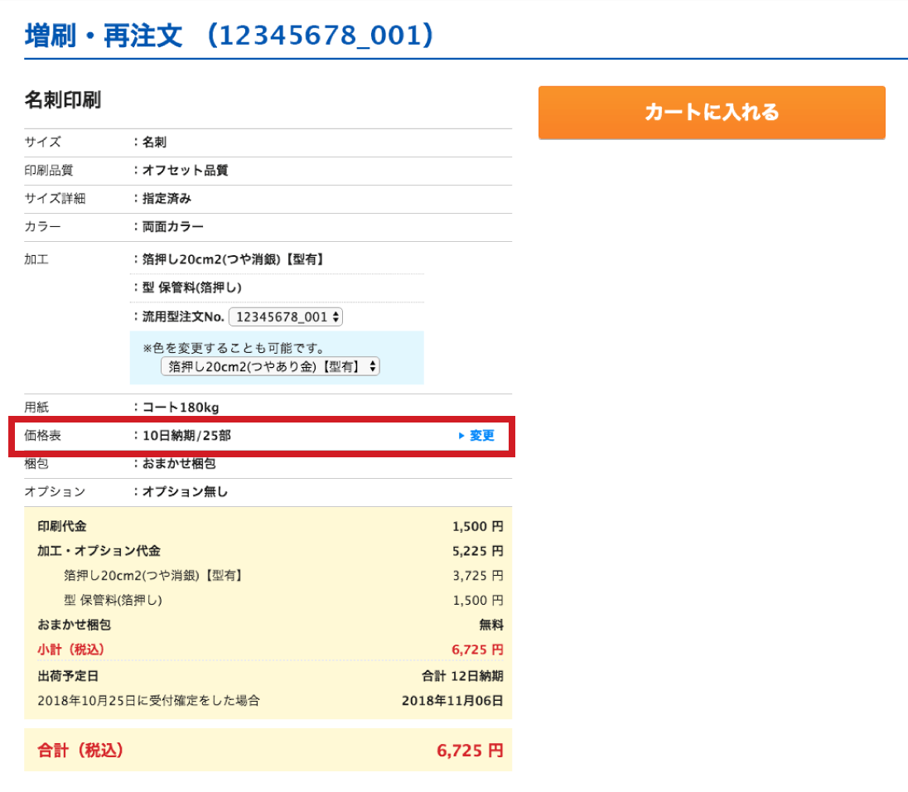Click the オフセット品質 print quality value
The height and width of the screenshot is (792, 908).
pyautogui.click(x=185, y=171)
